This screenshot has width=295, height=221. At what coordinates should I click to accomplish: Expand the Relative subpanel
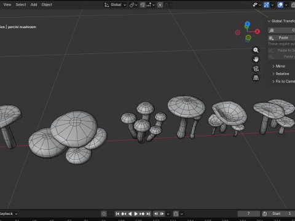pos(281,74)
